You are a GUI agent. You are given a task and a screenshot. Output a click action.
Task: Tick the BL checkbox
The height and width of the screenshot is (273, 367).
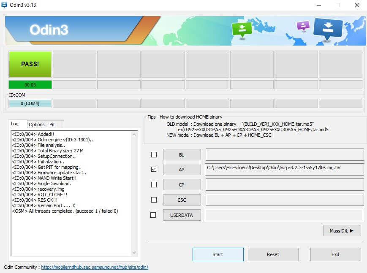coord(154,154)
